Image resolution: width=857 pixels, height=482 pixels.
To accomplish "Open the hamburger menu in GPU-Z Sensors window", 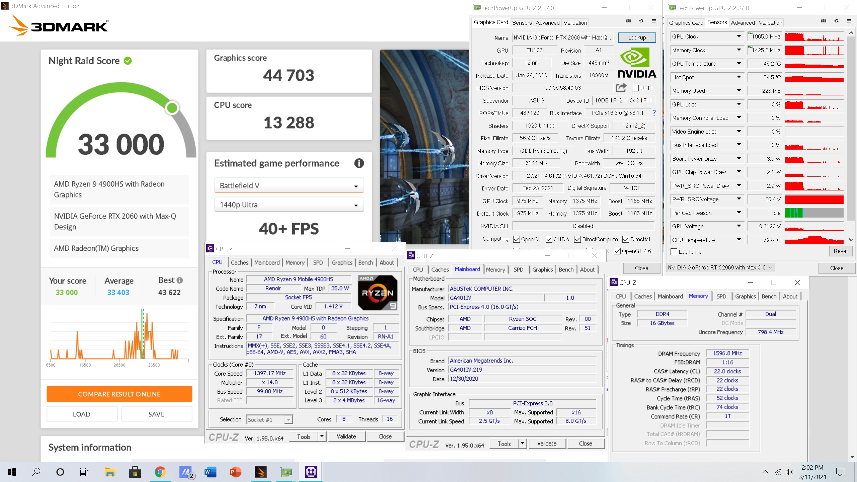I will 849,21.
